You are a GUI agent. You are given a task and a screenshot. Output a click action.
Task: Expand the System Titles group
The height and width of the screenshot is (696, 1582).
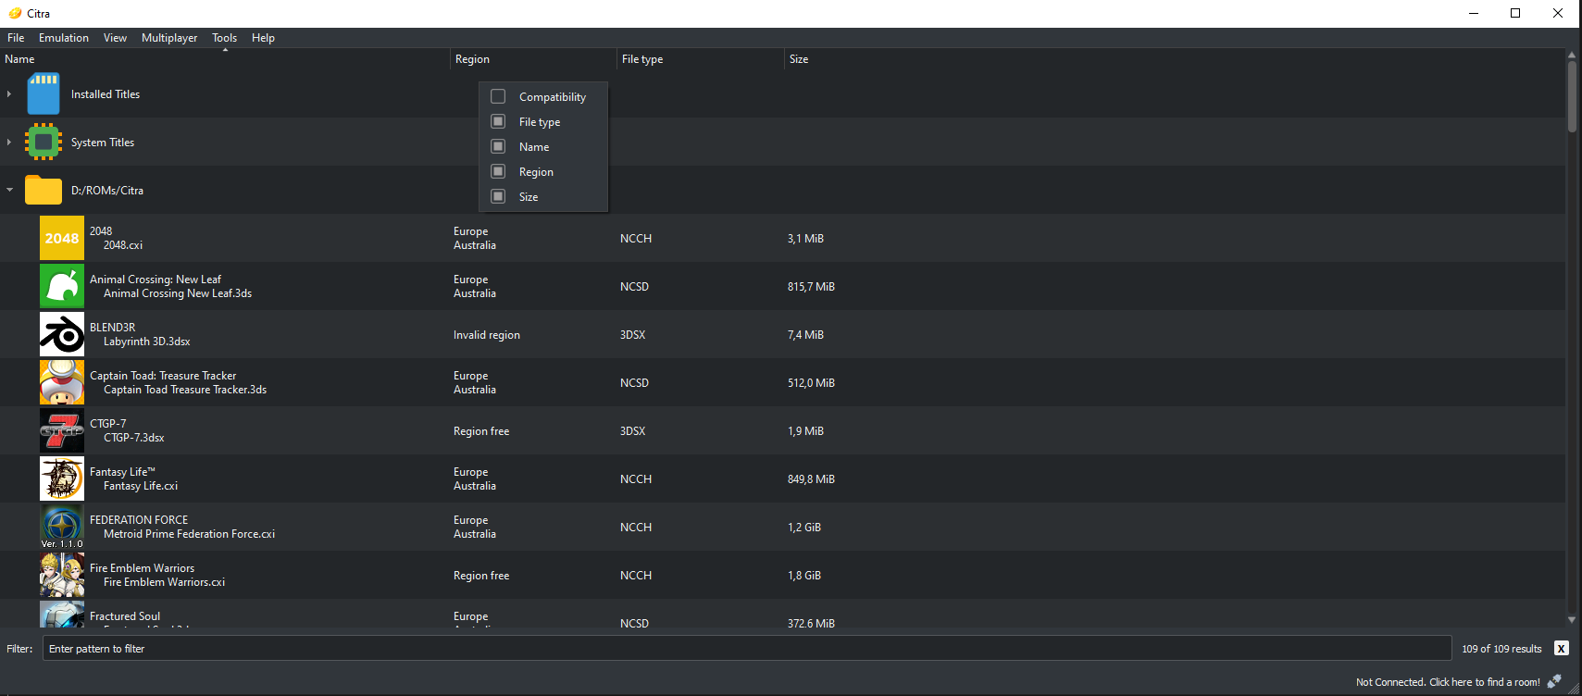point(9,142)
